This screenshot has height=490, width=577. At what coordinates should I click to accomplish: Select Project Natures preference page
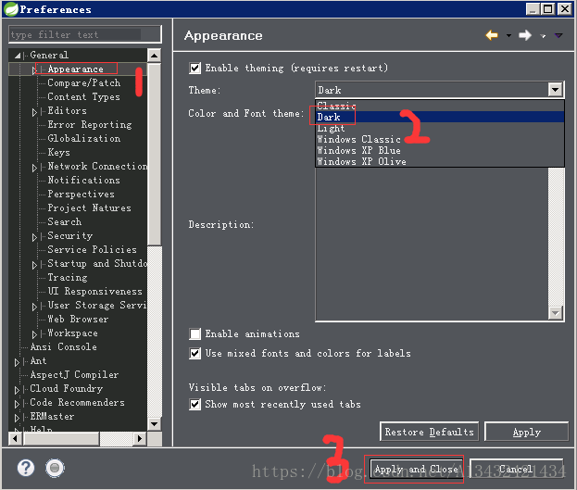click(90, 208)
